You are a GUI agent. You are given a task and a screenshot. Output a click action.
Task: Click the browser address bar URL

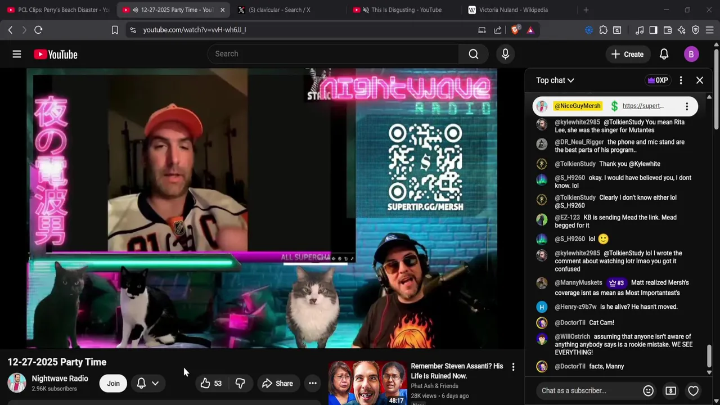194,30
